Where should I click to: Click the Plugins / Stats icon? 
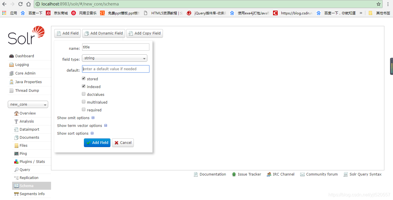[x=16, y=162]
